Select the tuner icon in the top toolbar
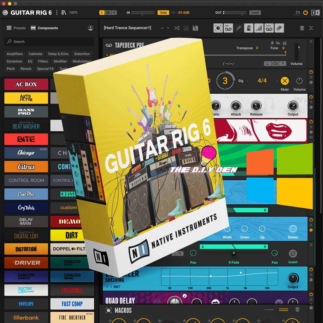 [239, 28]
